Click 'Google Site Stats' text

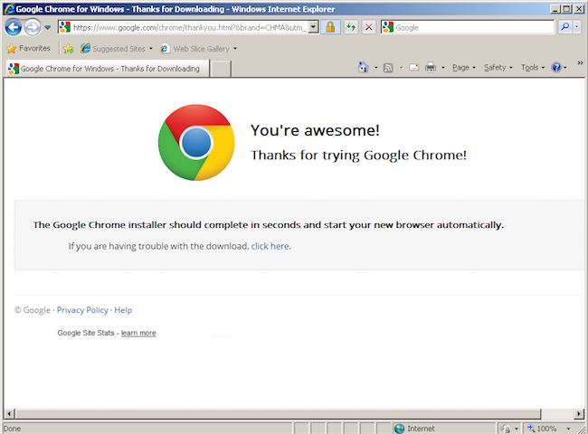[x=86, y=333]
